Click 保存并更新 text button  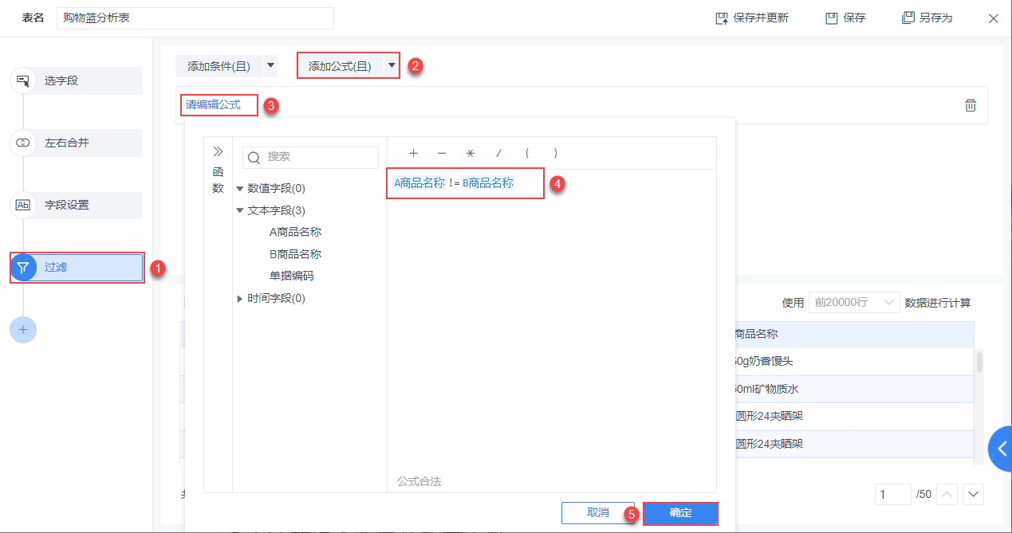coord(761,18)
